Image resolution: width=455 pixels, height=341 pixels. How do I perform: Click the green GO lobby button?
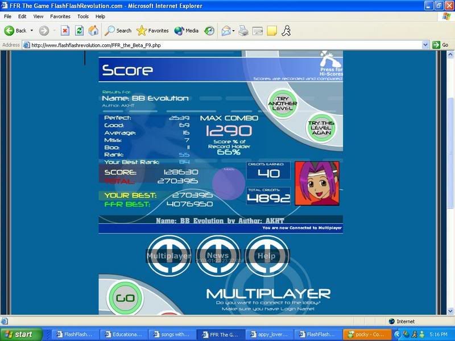click(x=125, y=298)
